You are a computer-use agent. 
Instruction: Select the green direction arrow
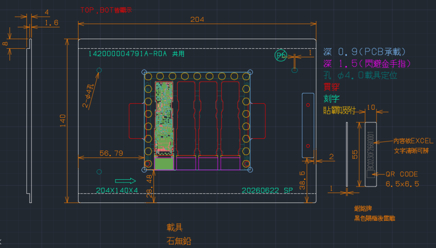tap(125, 181)
